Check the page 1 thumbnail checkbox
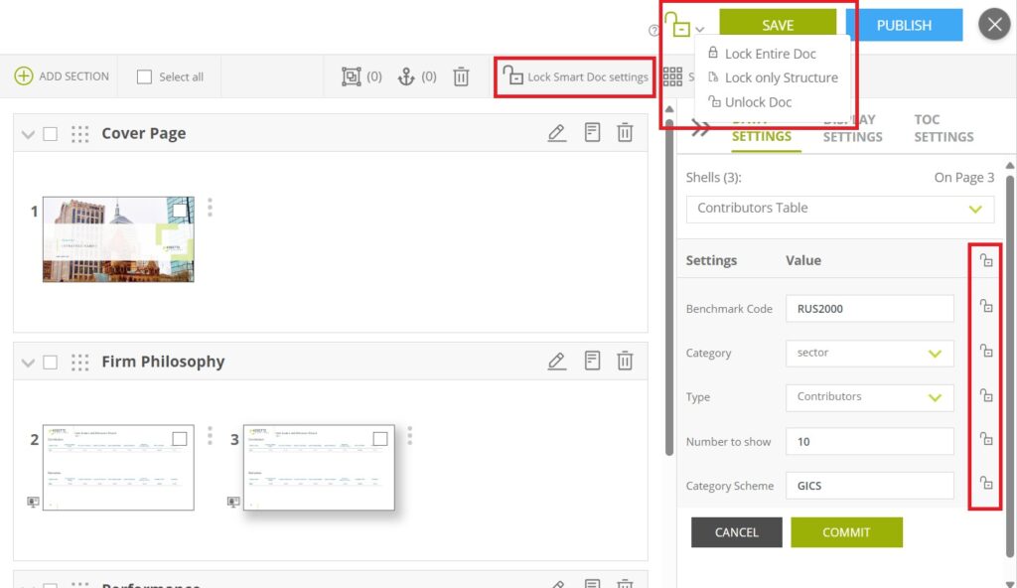 [x=180, y=211]
